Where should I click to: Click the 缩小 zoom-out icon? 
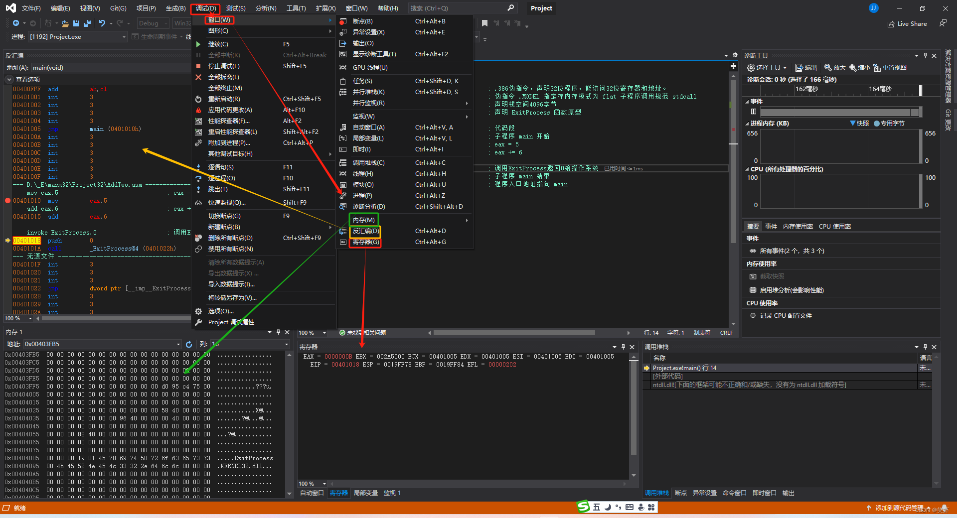click(x=853, y=68)
